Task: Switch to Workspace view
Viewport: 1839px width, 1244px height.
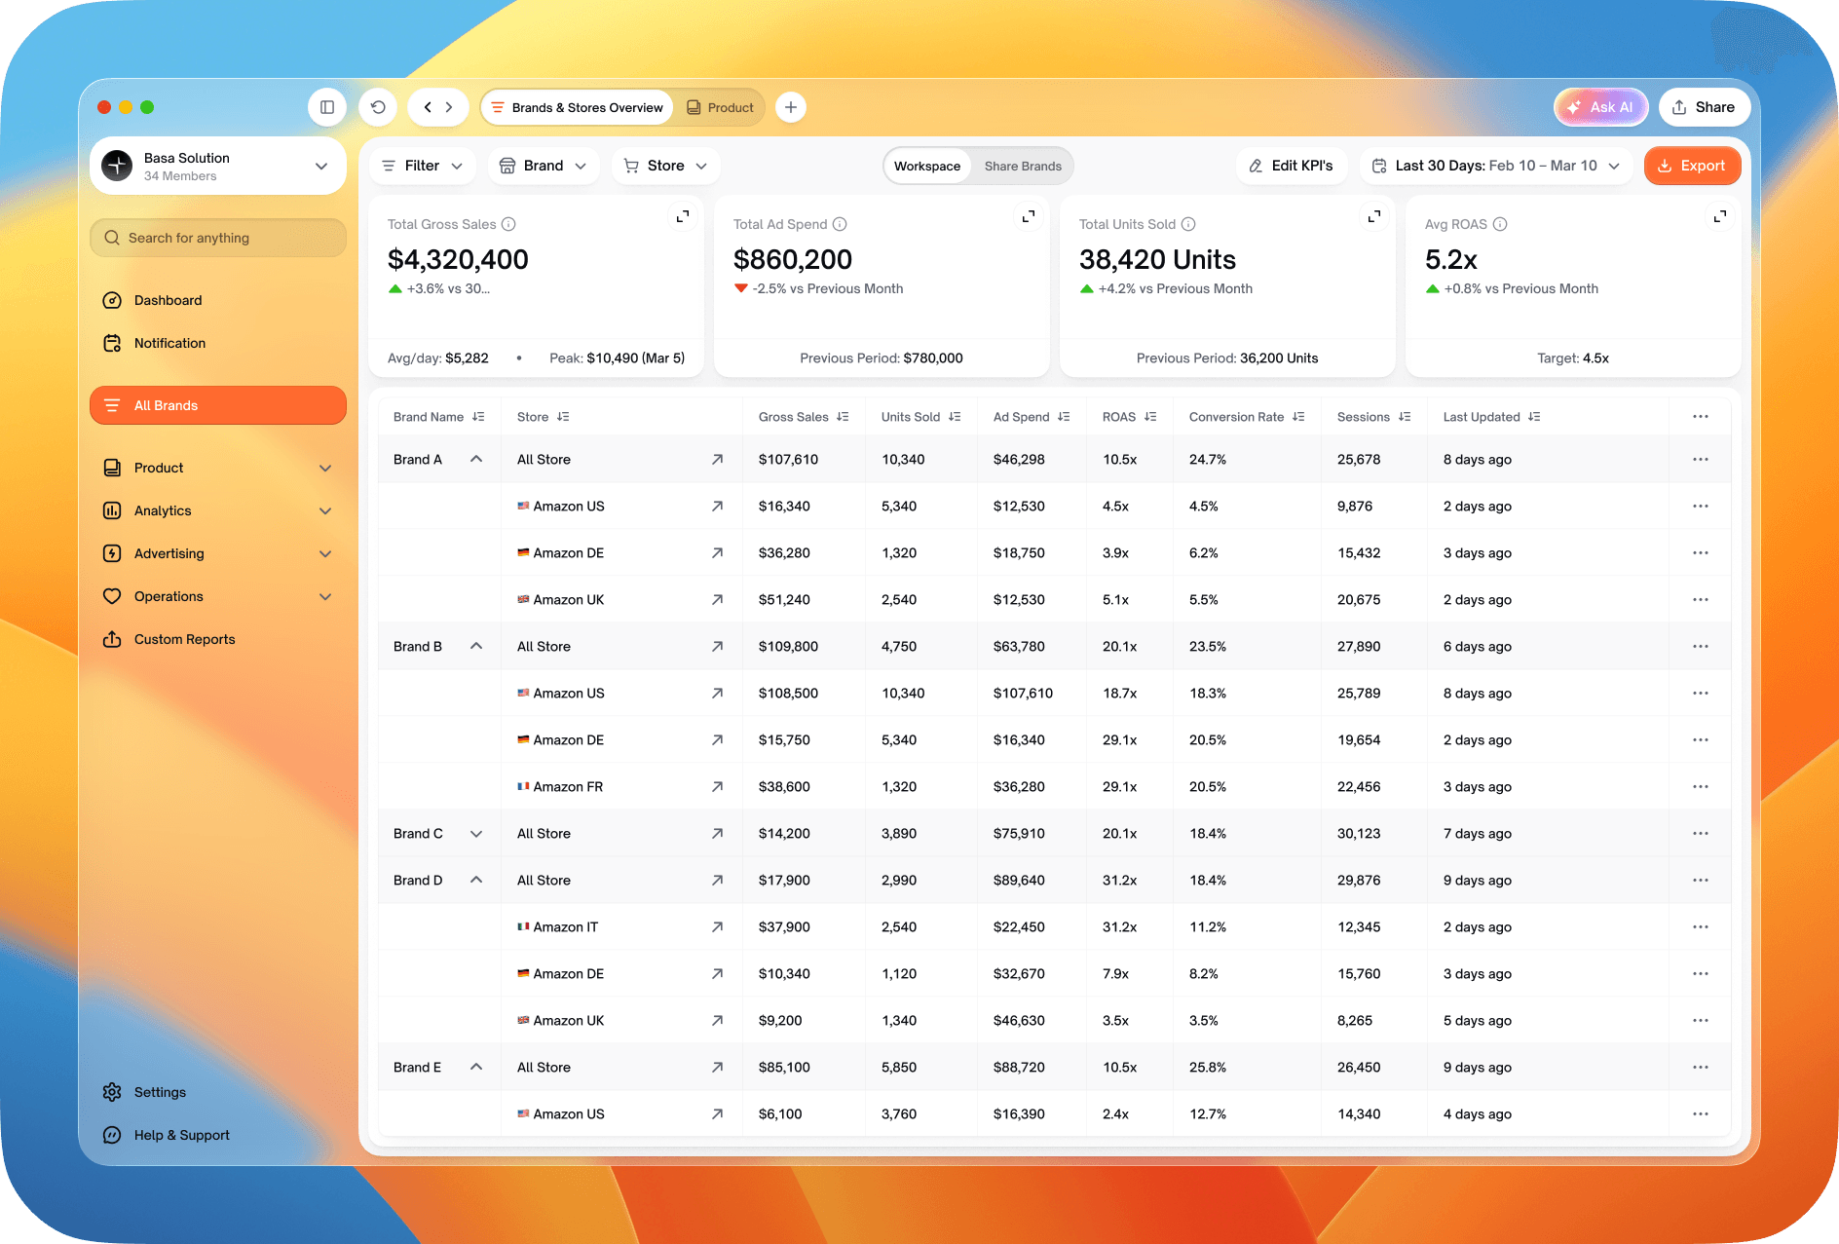Action: point(927,166)
